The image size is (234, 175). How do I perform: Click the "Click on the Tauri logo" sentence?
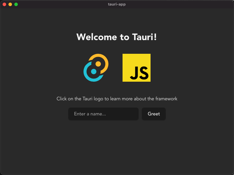[x=117, y=99]
